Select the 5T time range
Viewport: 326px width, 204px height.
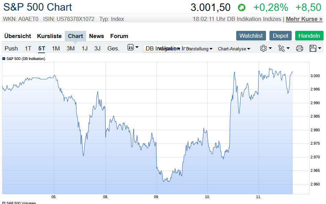41,48
